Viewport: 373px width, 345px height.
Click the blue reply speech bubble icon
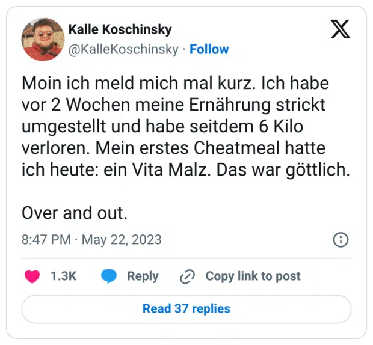tap(109, 276)
